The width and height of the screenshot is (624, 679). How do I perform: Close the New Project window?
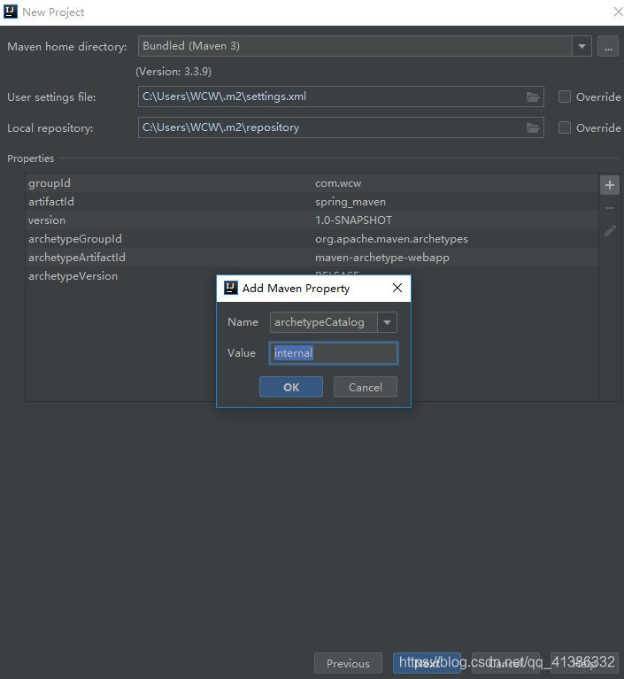point(619,12)
